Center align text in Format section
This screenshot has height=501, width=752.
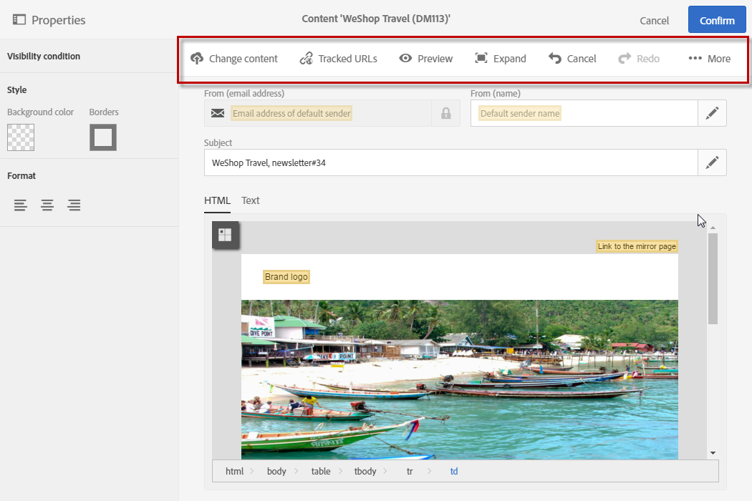click(47, 206)
